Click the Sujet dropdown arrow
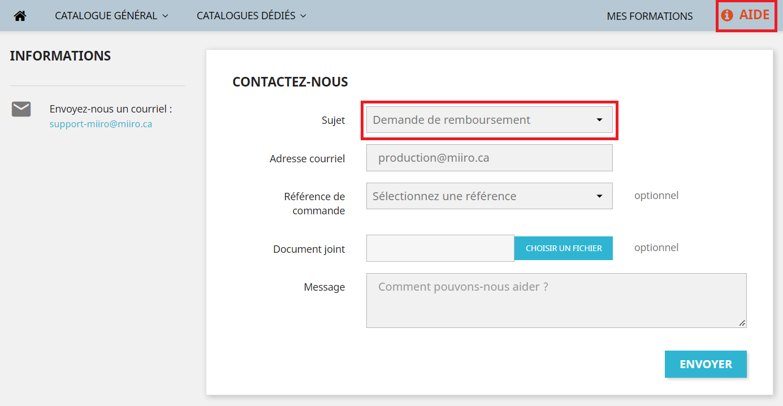This screenshot has width=783, height=406. tap(599, 120)
